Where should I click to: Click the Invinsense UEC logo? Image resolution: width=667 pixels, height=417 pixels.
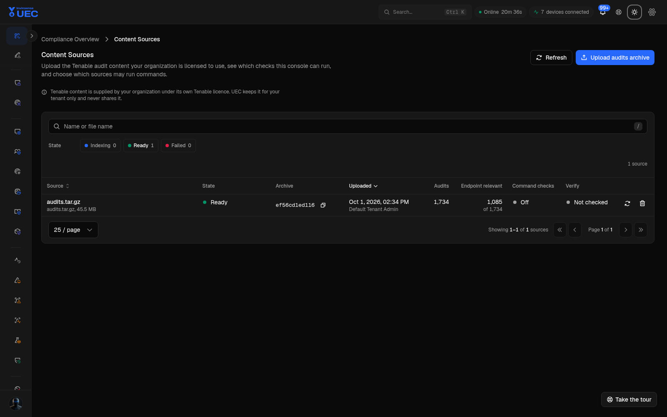(x=23, y=12)
